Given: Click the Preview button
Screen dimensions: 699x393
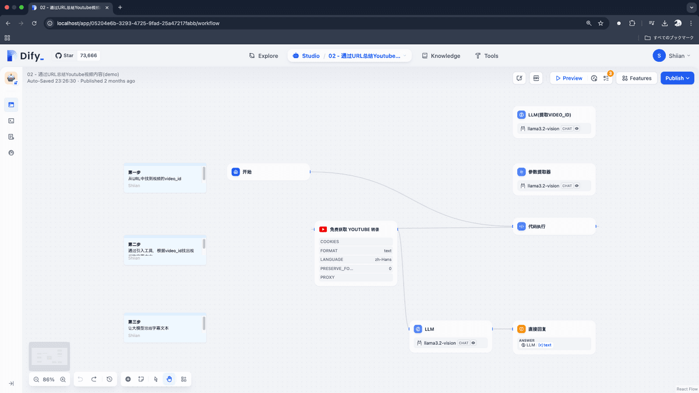Looking at the screenshot, I should pos(568,78).
